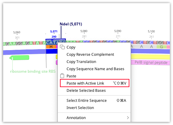
Task: Click the yellow annotation bar
Action: 150,57
